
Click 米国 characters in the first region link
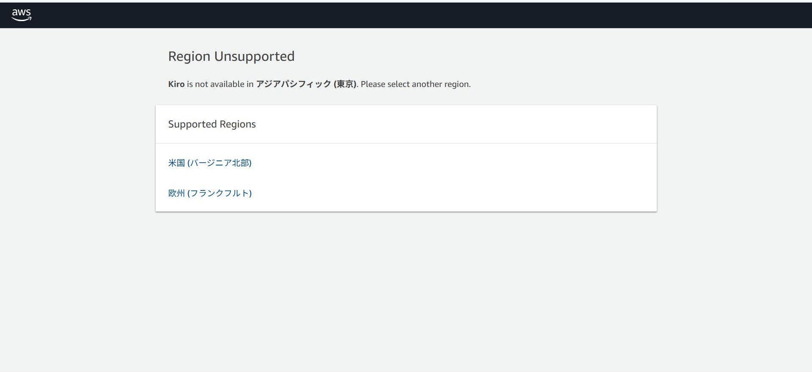(176, 163)
